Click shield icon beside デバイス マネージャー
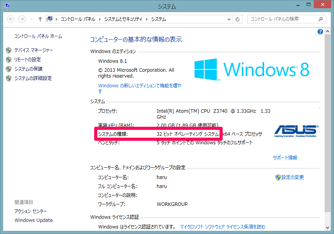 pos(9,50)
